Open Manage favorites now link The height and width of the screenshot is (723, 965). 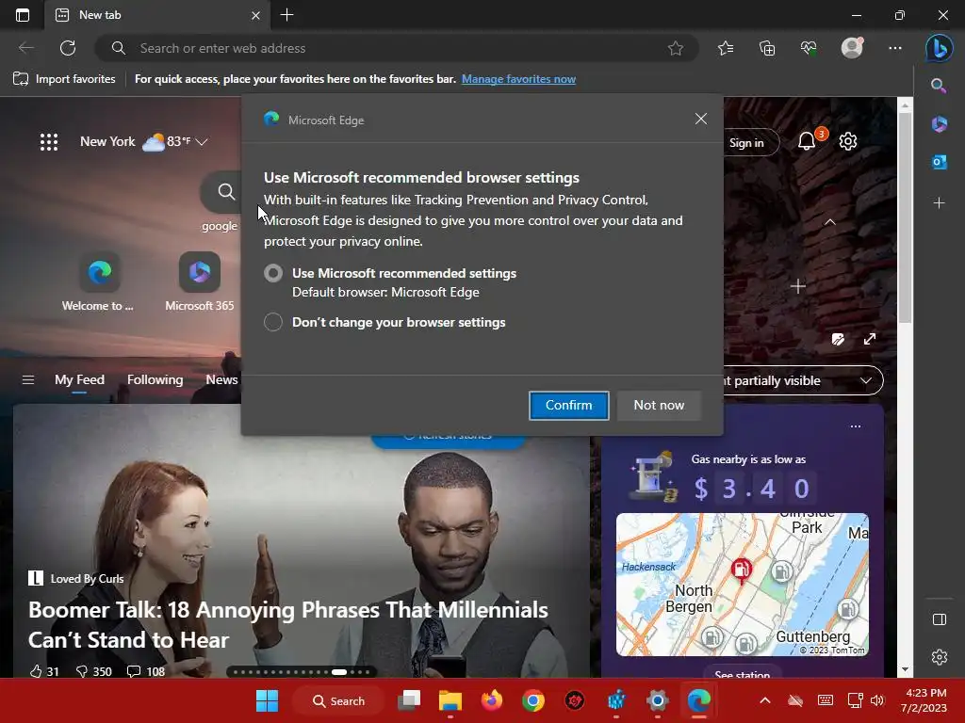coord(518,79)
